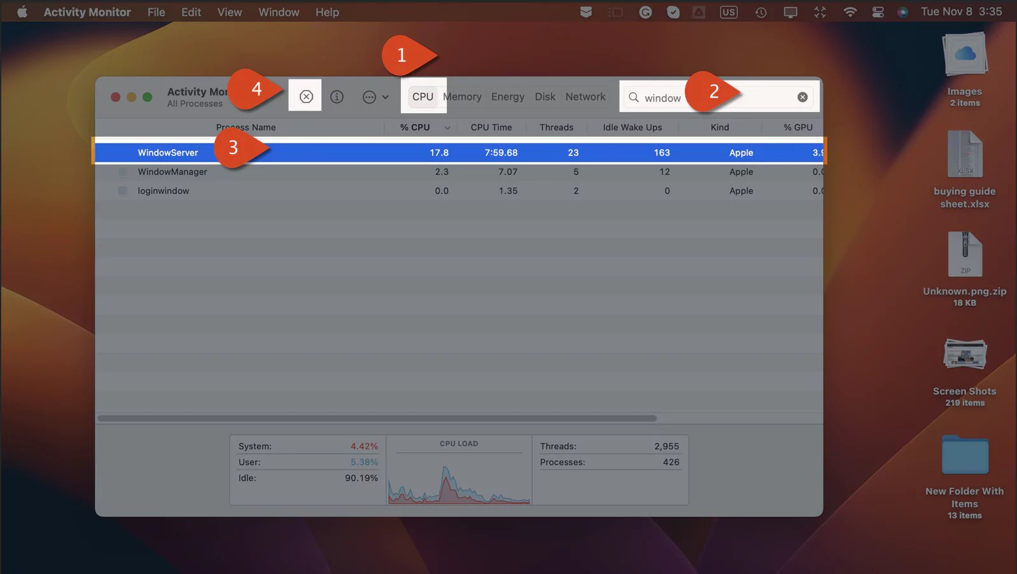Click WindowManager's CPU Time value 7.07
Viewport: 1017px width, 574px height.
pyautogui.click(x=508, y=172)
